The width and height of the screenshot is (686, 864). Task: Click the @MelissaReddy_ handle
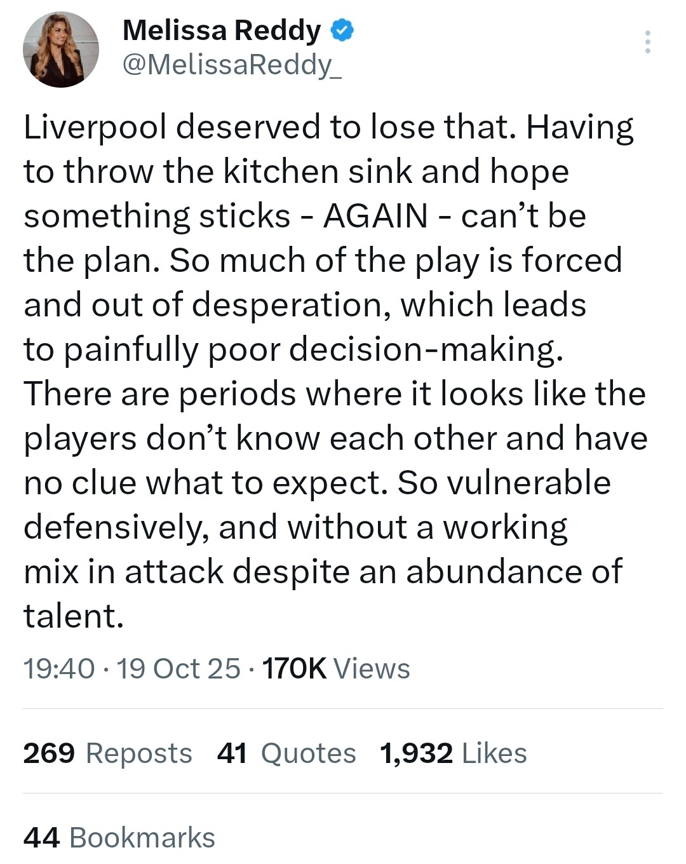(231, 64)
